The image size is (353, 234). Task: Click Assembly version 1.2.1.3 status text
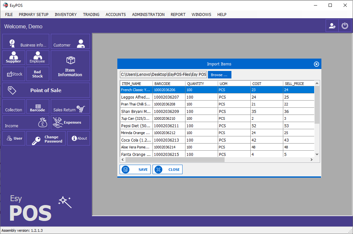tap(22, 230)
